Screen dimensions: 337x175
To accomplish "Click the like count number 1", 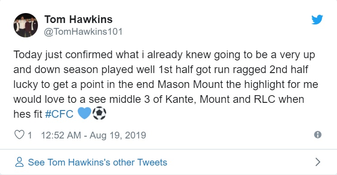I will 30,135.
